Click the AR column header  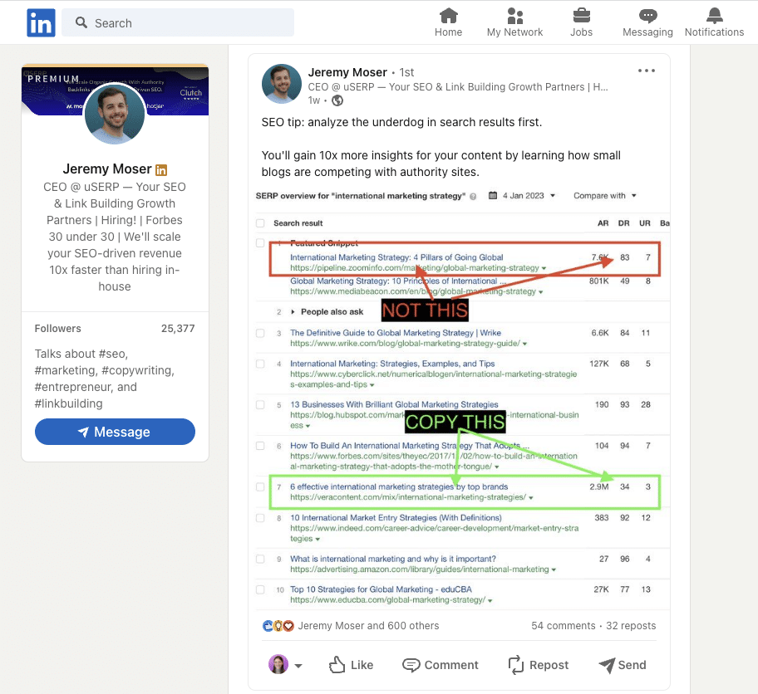click(603, 223)
